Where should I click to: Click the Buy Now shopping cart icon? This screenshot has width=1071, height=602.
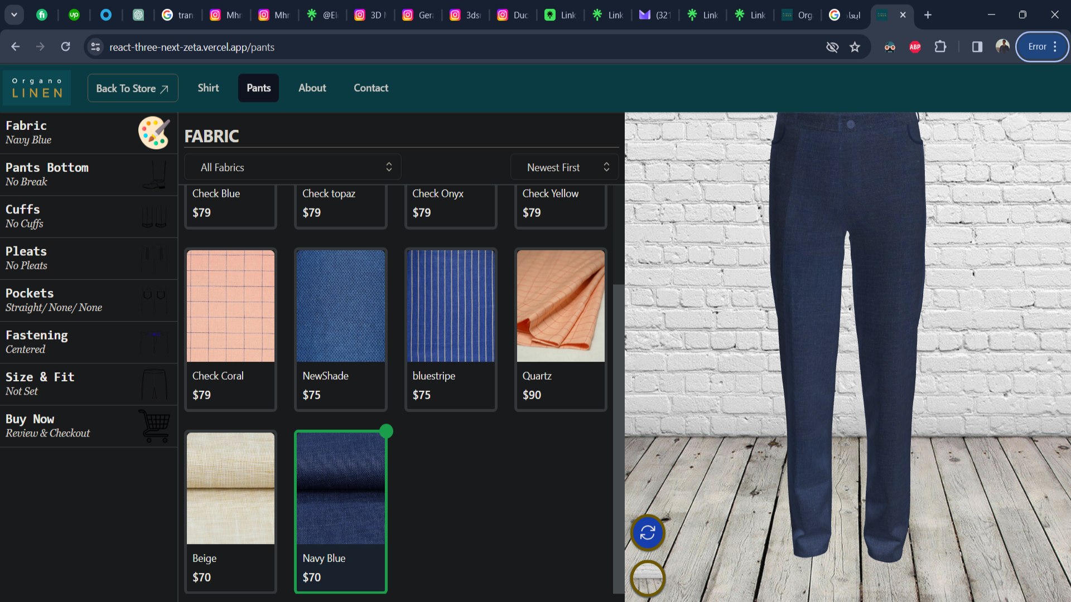154,426
